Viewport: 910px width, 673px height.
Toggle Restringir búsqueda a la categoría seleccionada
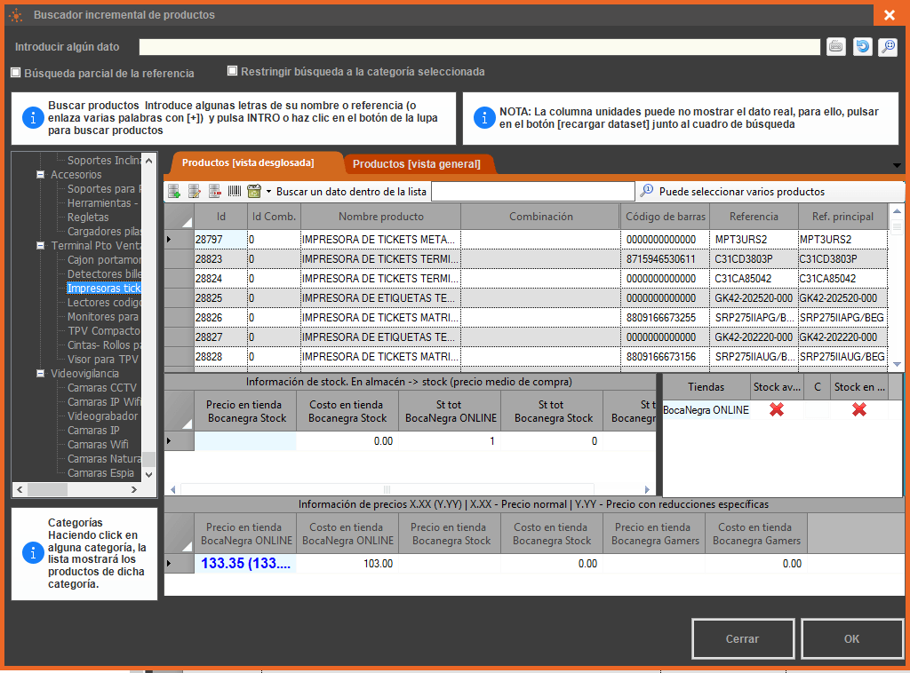tap(233, 71)
